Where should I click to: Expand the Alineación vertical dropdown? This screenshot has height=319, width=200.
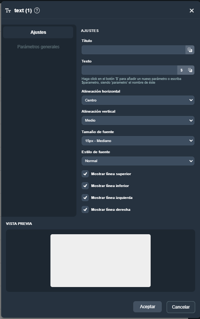[138, 120]
